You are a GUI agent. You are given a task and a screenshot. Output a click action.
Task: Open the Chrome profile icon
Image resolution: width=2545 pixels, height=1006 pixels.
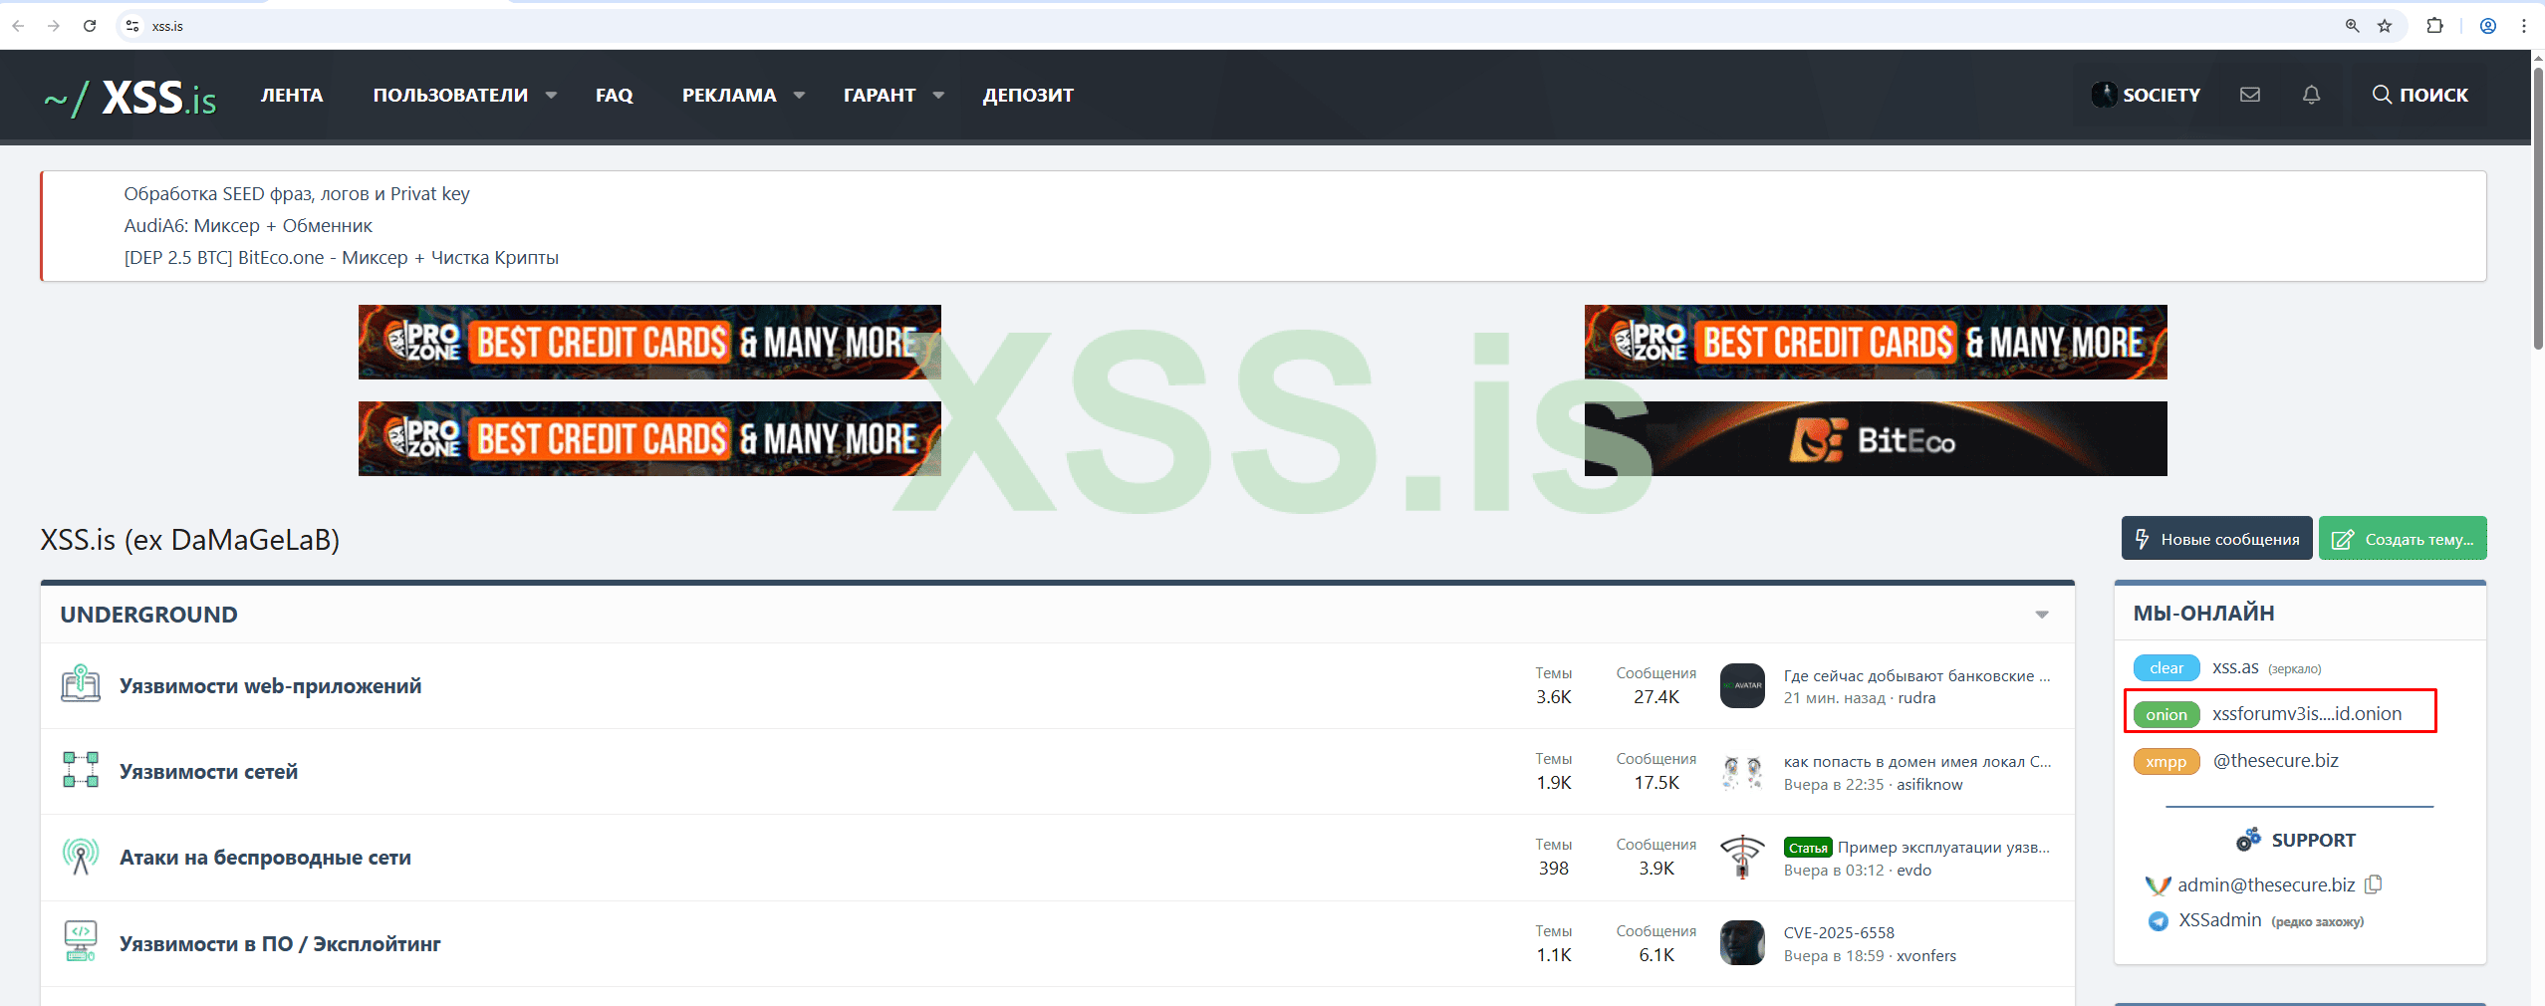[2488, 26]
